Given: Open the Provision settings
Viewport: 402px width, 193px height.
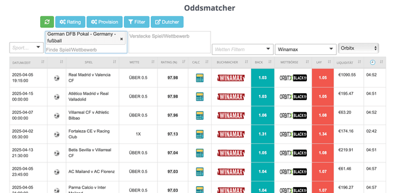Looking at the screenshot, I should (x=105, y=22).
